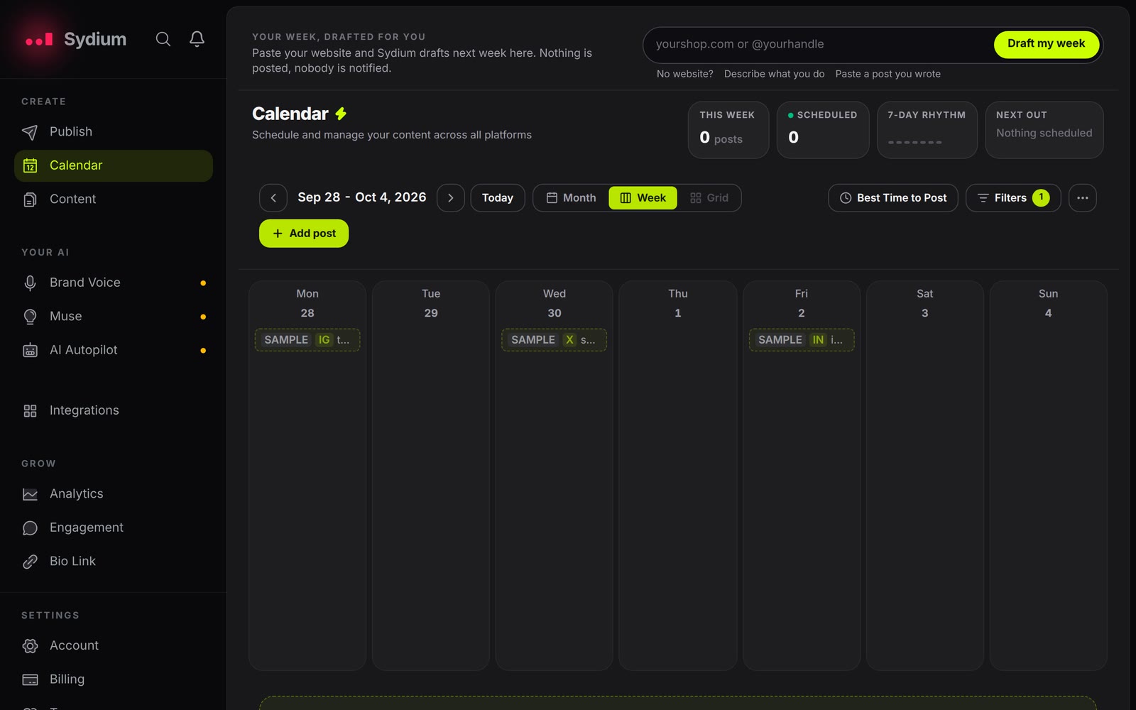
Task: Open the Publish page
Action: click(x=114, y=132)
